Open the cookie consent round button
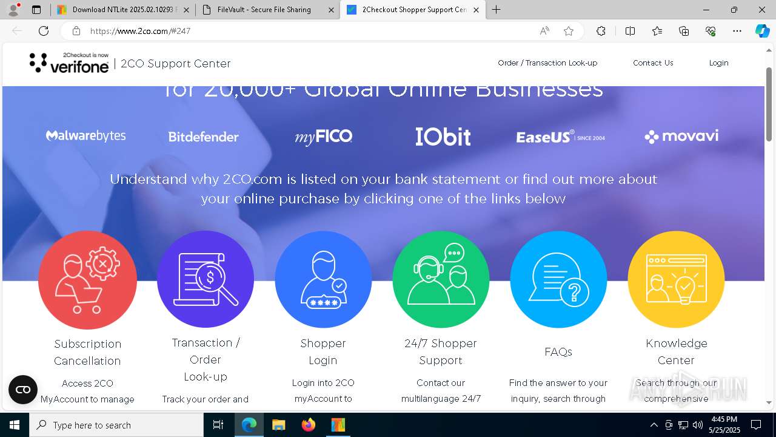The image size is (776, 437). (x=23, y=390)
